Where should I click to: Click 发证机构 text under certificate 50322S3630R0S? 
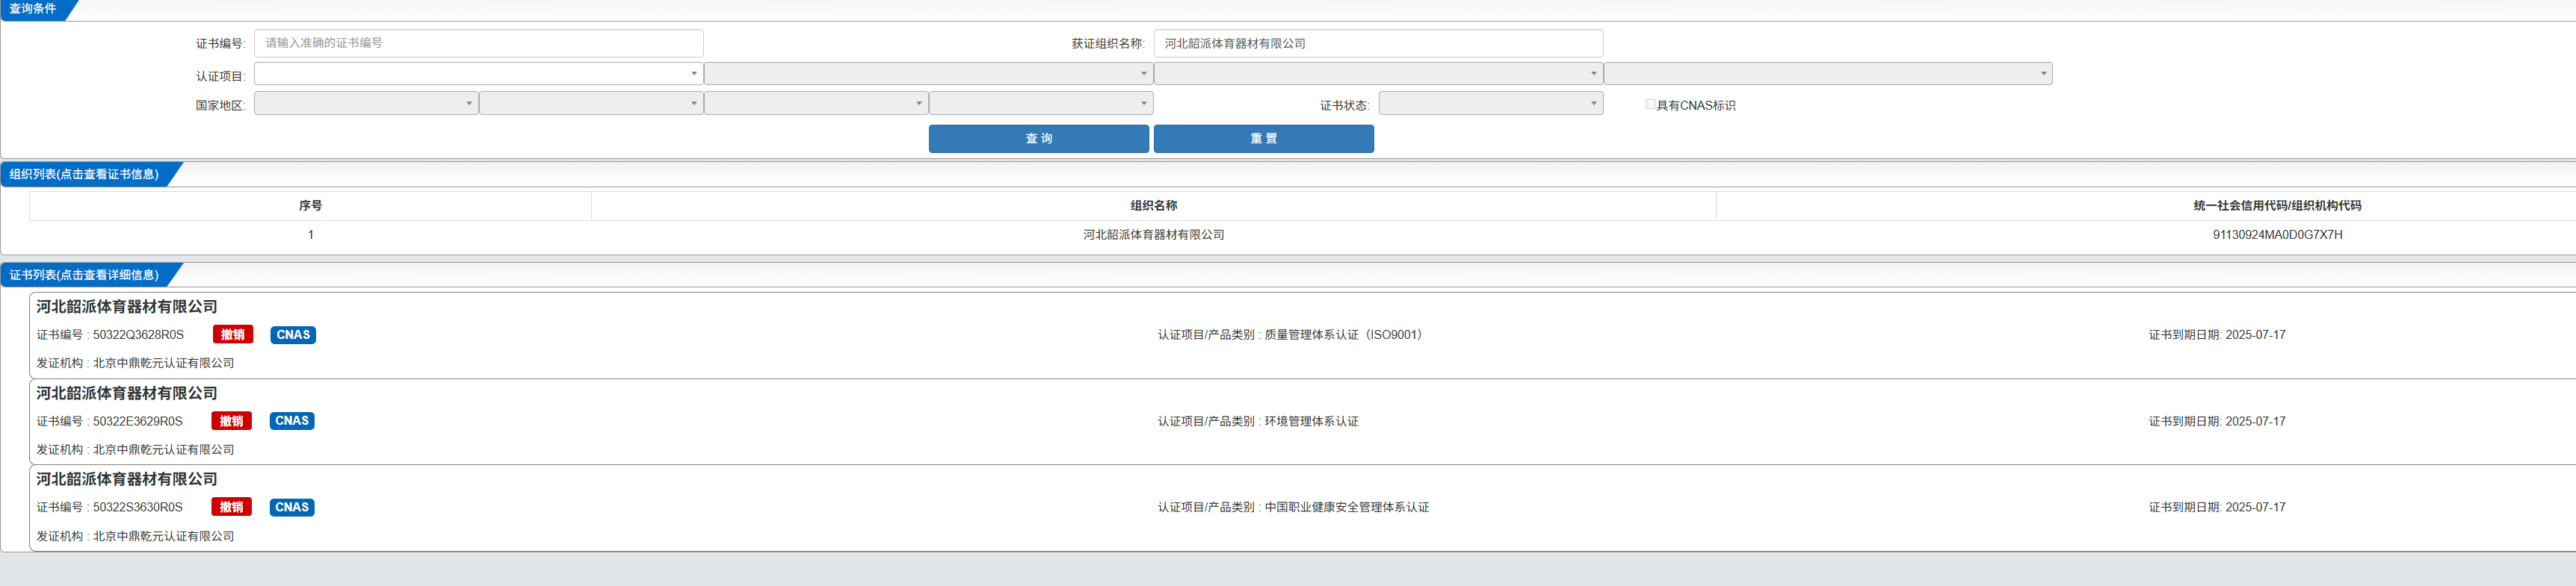tap(135, 536)
